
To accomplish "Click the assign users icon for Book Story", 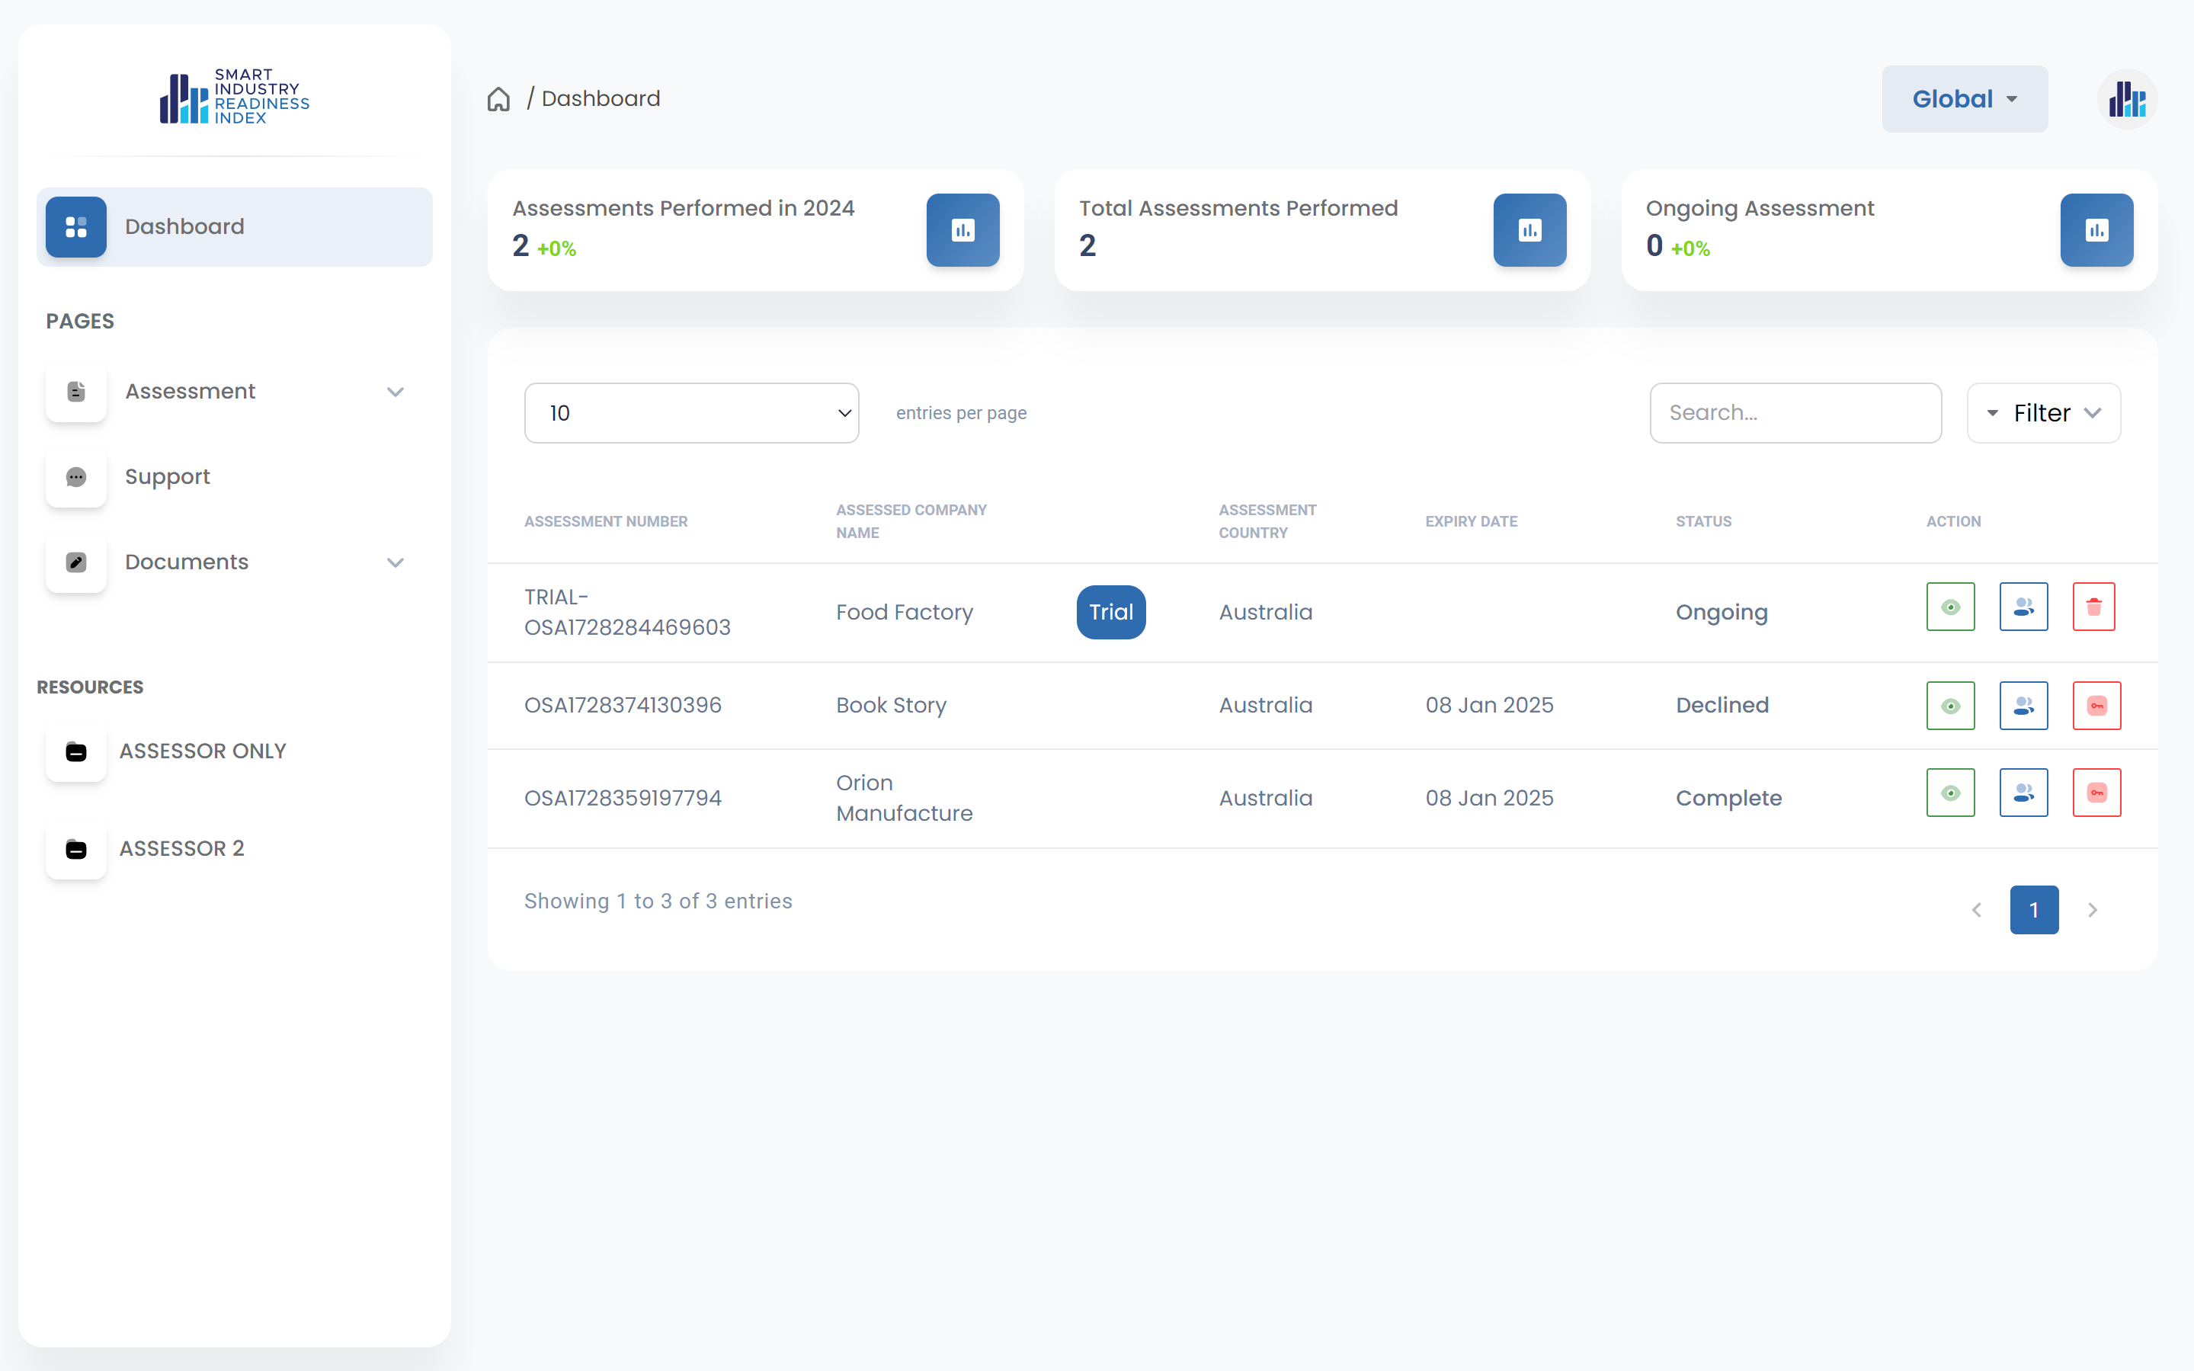I will pos(2023,706).
